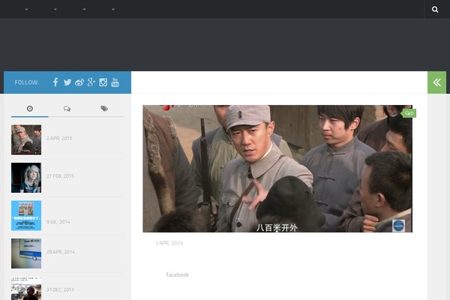Expand the second top navigation dropdown arrow
Screen dimensions: 450x300
click(55, 10)
